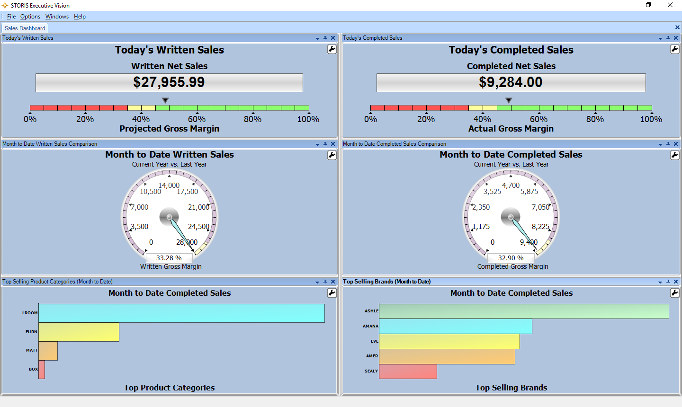This screenshot has width=682, height=407.
Task: Click marker on Projected Gross Margin bar
Action: point(165,100)
